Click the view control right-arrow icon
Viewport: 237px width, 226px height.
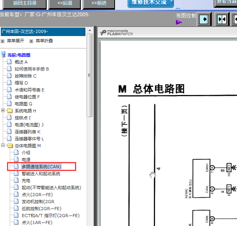point(204,19)
